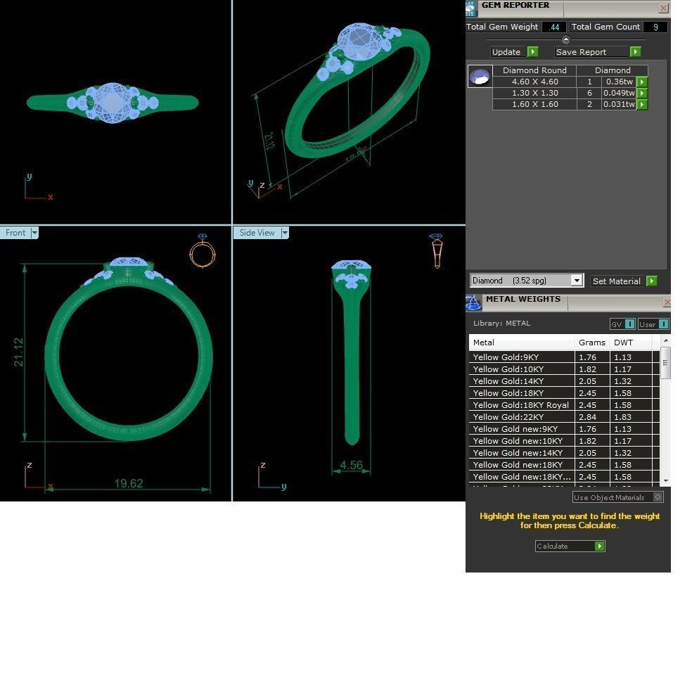Click the 1.60 X 1.60 gem size cell
Image resolution: width=692 pixels, height=678 pixels.
coord(534,105)
